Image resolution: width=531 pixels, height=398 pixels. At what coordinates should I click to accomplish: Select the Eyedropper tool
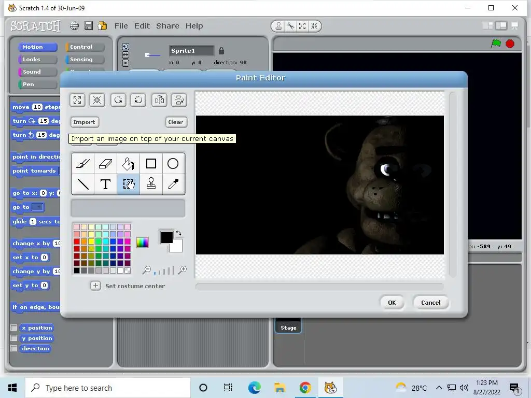173,184
